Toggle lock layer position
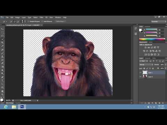The width and height of the screenshot is (167, 125). pos(150,68)
